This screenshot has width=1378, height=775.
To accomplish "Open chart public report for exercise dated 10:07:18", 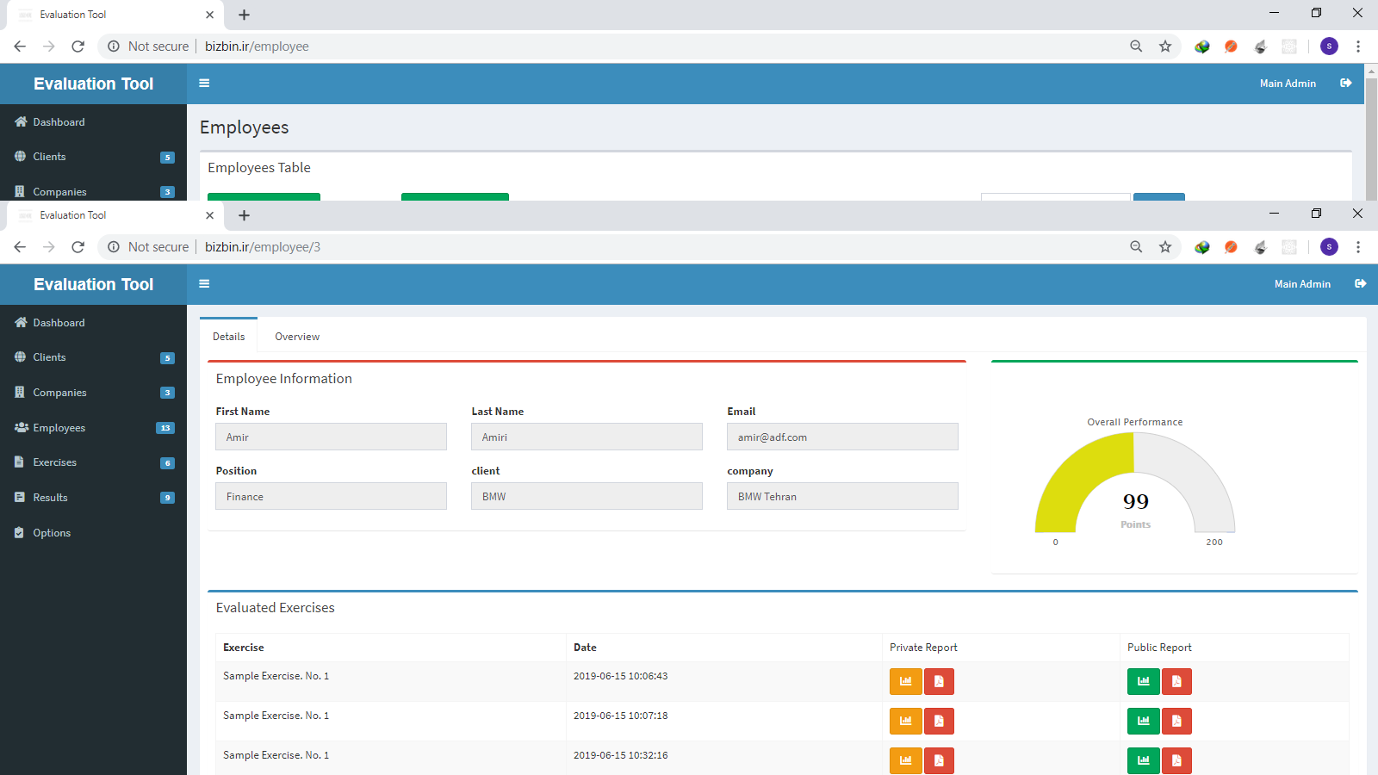I will [x=1144, y=722].
